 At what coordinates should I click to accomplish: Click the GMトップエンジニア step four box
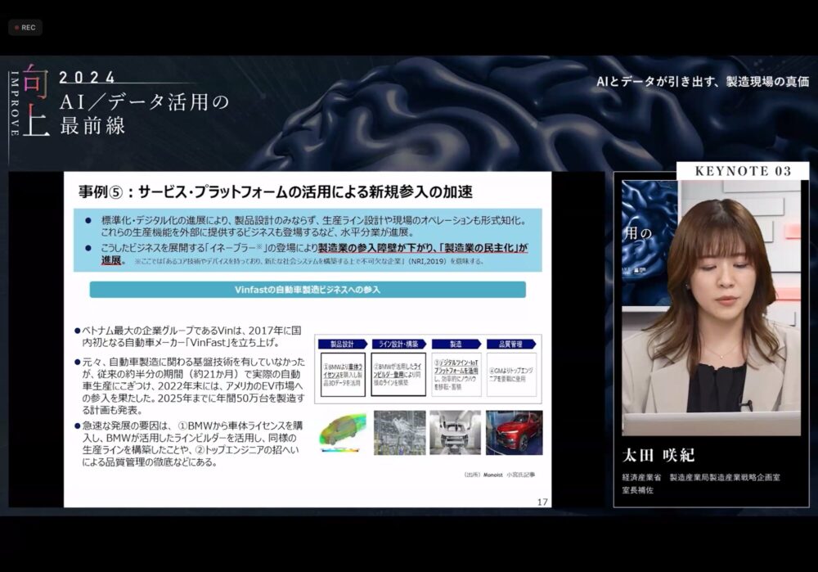[512, 374]
